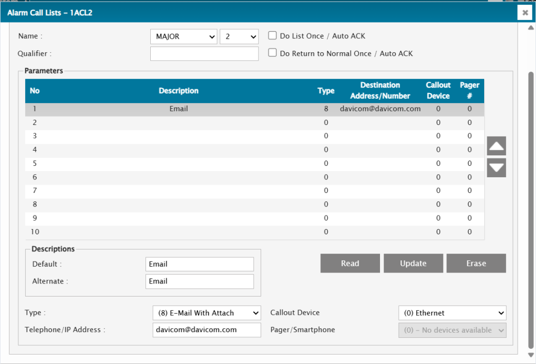
Task: Edit the Telephone/IP Address field
Action: [x=206, y=330]
